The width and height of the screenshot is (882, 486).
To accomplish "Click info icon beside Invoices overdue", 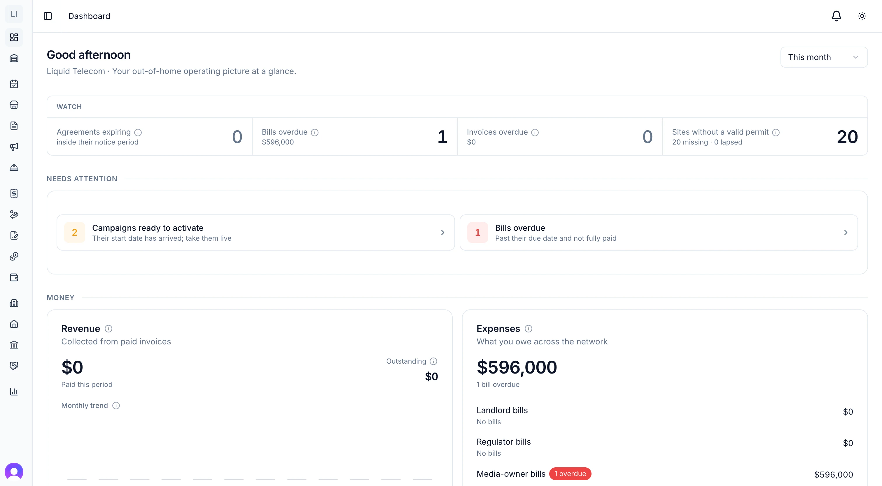I will tap(535, 132).
